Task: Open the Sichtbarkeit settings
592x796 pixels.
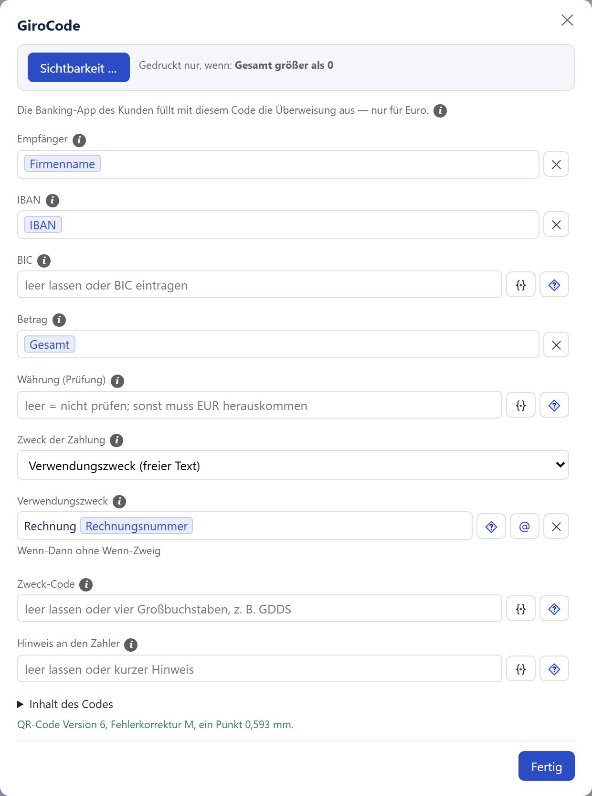Action: [79, 67]
